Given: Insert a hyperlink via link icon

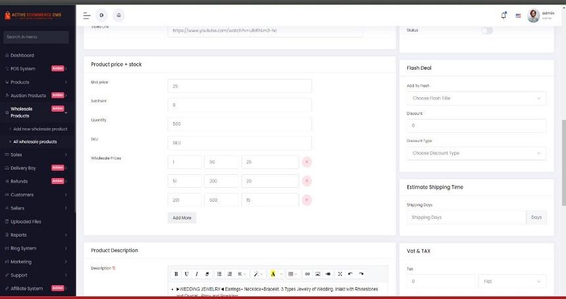Looking at the screenshot, I should 307,274.
